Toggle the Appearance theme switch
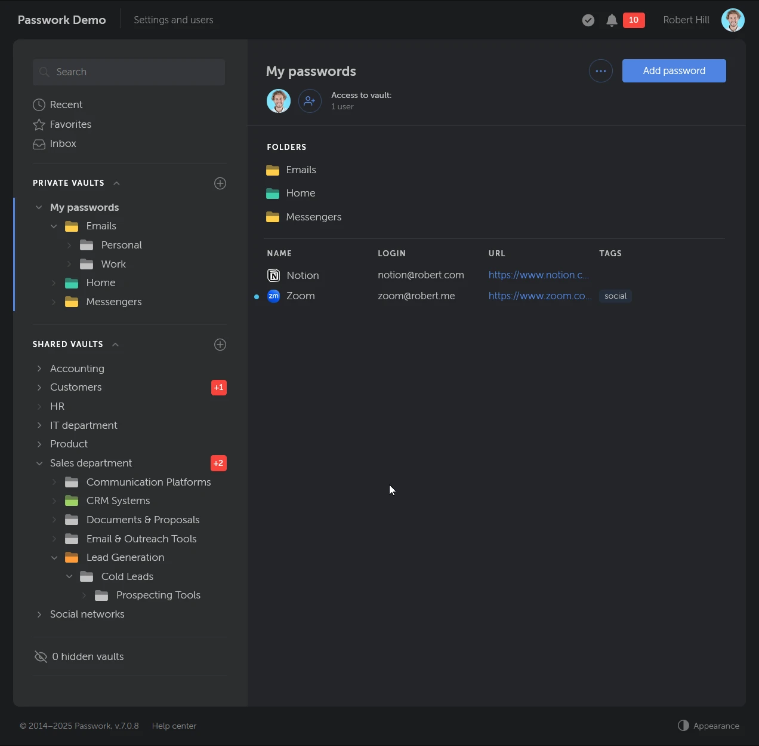 [683, 725]
